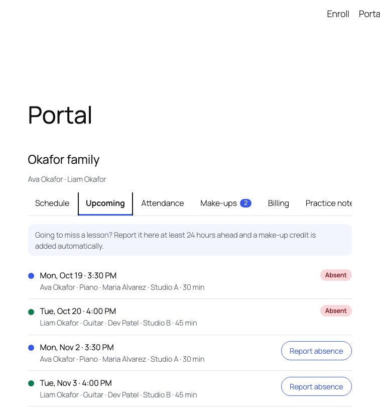Open the Attendance tab
Image resolution: width=380 pixels, height=412 pixels.
pos(163,203)
